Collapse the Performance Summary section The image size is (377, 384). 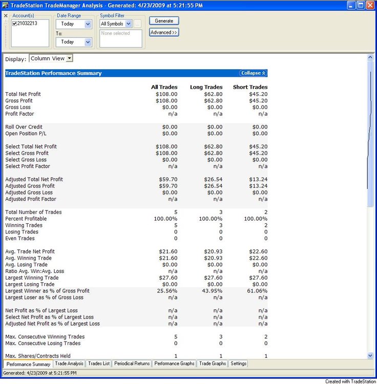click(x=253, y=73)
